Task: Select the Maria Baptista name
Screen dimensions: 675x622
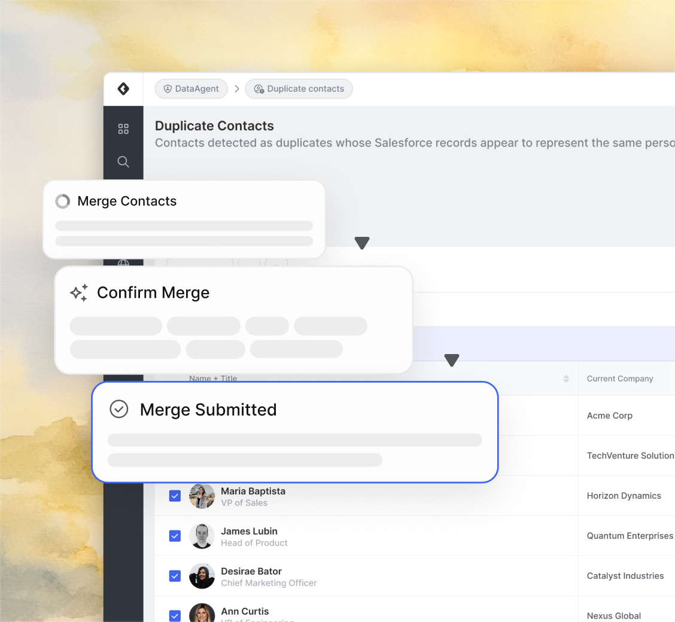Action: click(253, 491)
